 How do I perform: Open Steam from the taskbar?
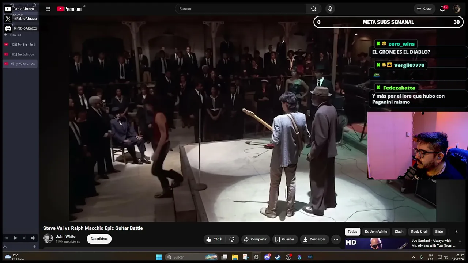278,257
